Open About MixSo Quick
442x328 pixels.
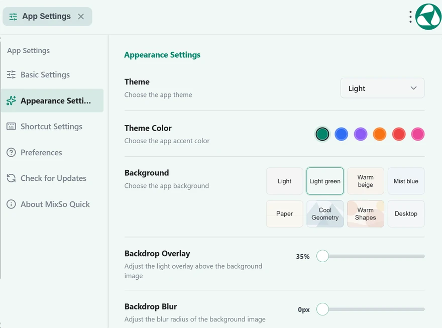52,204
